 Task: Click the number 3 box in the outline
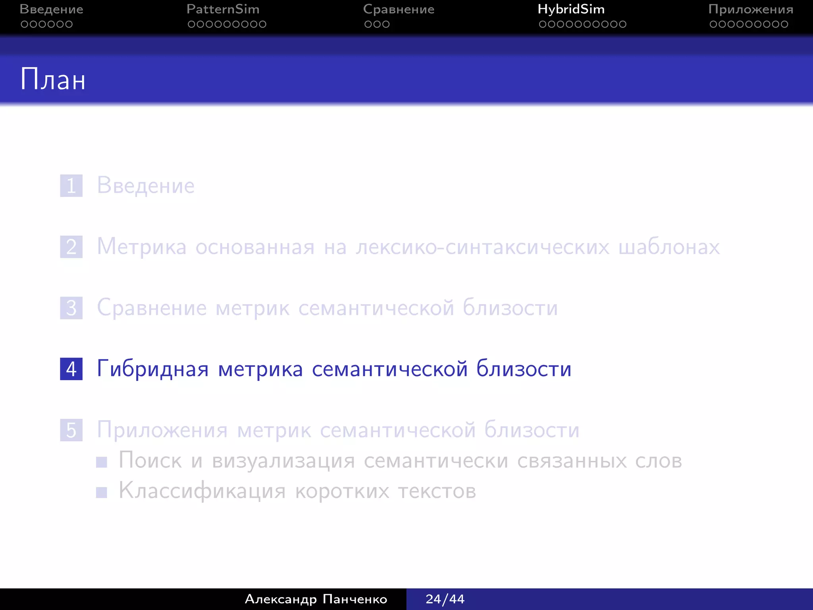(71, 308)
